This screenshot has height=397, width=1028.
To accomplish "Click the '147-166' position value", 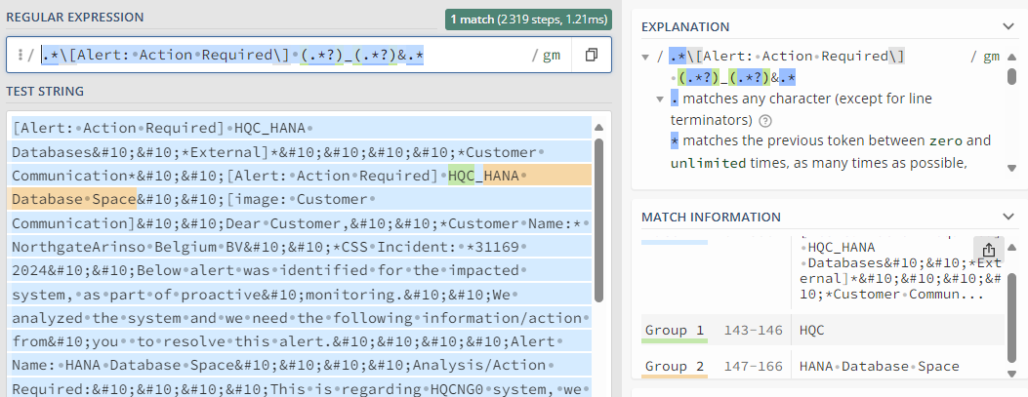I will tap(754, 366).
